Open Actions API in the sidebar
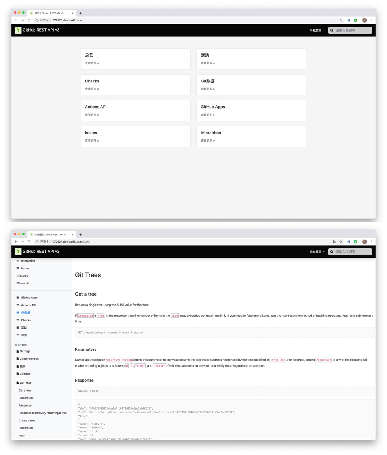 [x=28, y=305]
